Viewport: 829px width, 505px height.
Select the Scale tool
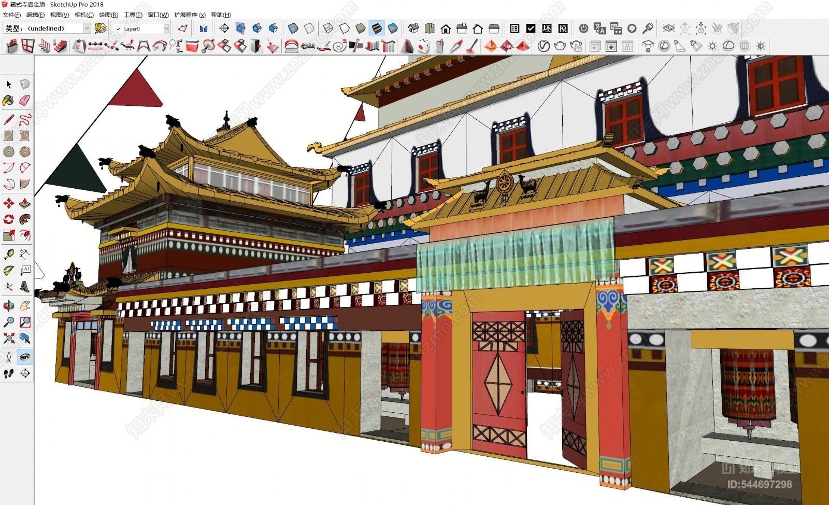tap(9, 235)
